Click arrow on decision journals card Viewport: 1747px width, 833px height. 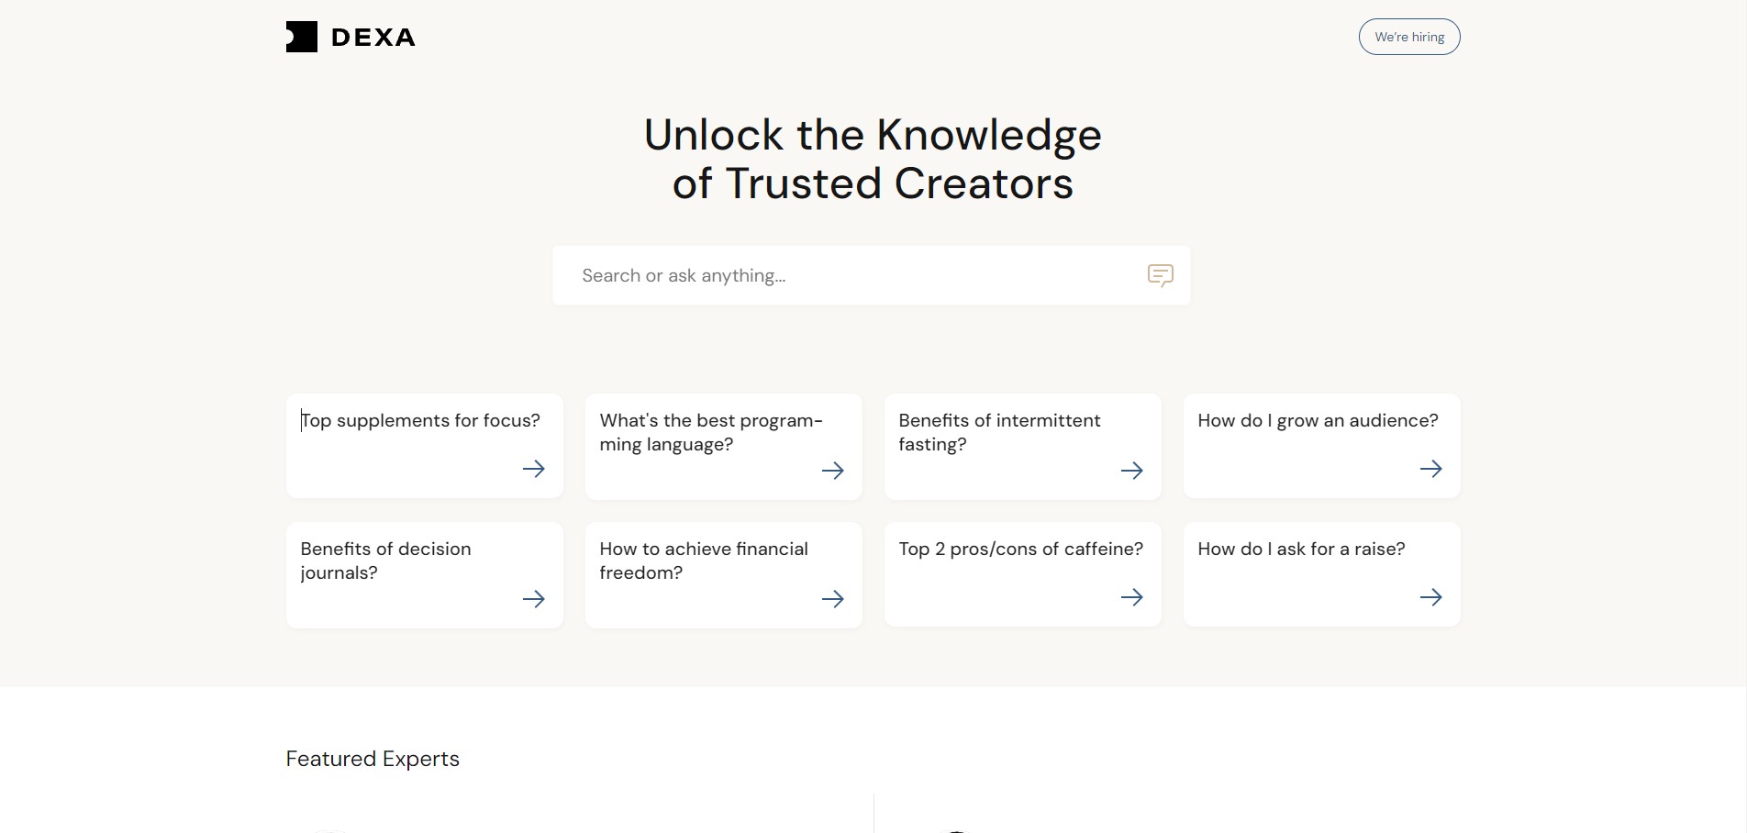pos(534,599)
